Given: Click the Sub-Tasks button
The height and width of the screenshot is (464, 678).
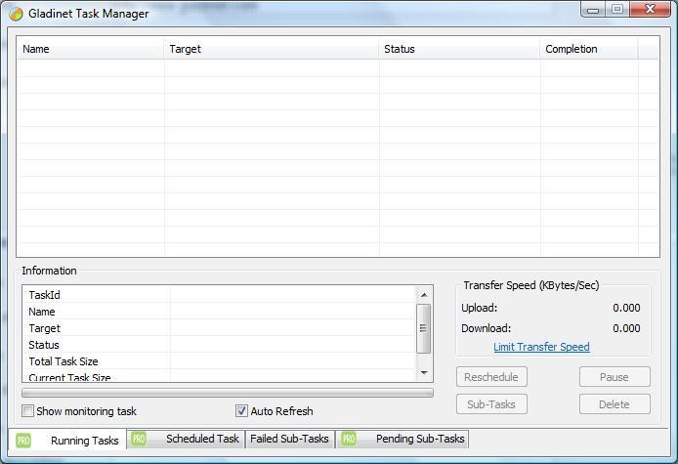Looking at the screenshot, I should click(x=491, y=404).
